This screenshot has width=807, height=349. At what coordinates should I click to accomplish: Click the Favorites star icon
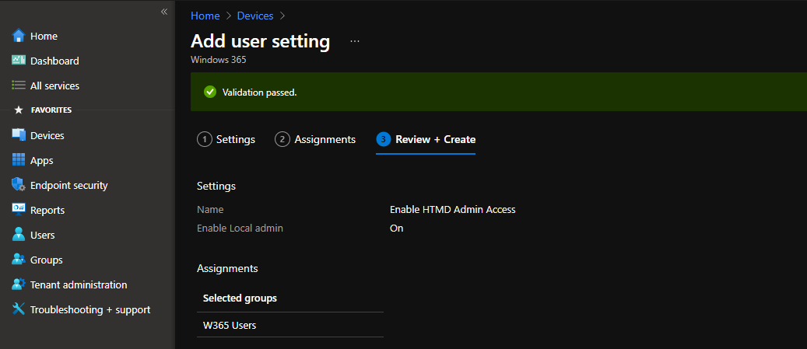(19, 110)
